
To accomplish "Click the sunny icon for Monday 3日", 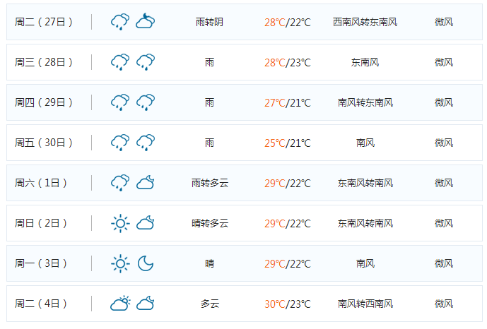I will (120, 263).
